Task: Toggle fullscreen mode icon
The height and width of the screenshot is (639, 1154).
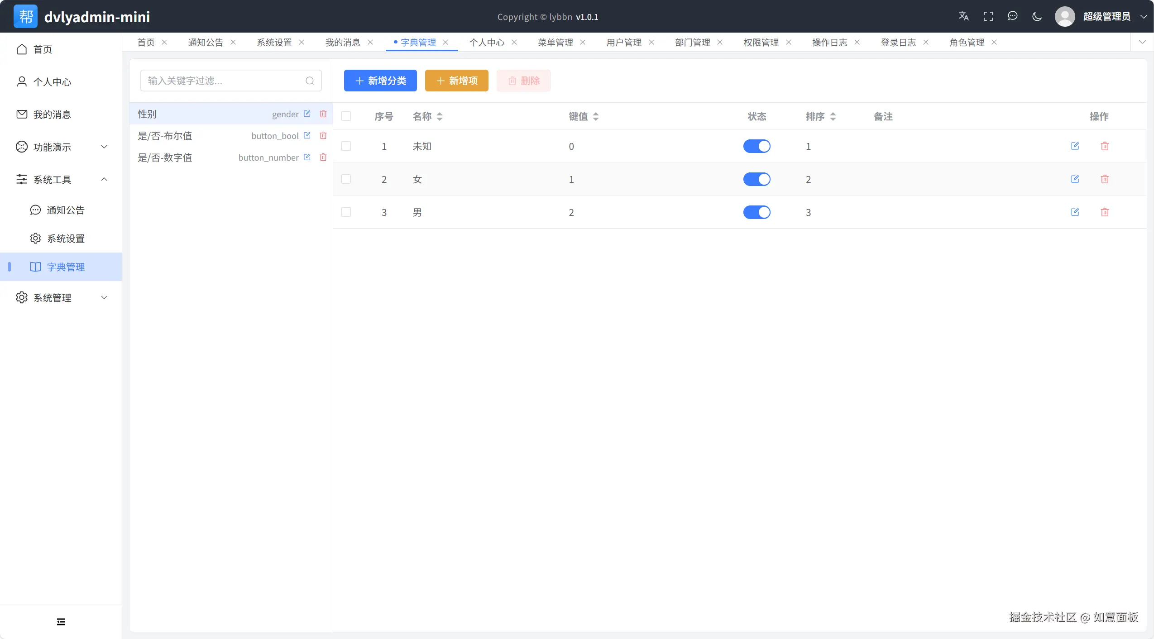Action: [988, 16]
